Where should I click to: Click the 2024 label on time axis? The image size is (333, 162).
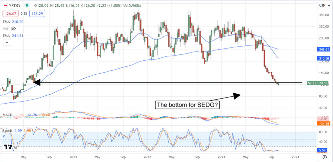295,157
